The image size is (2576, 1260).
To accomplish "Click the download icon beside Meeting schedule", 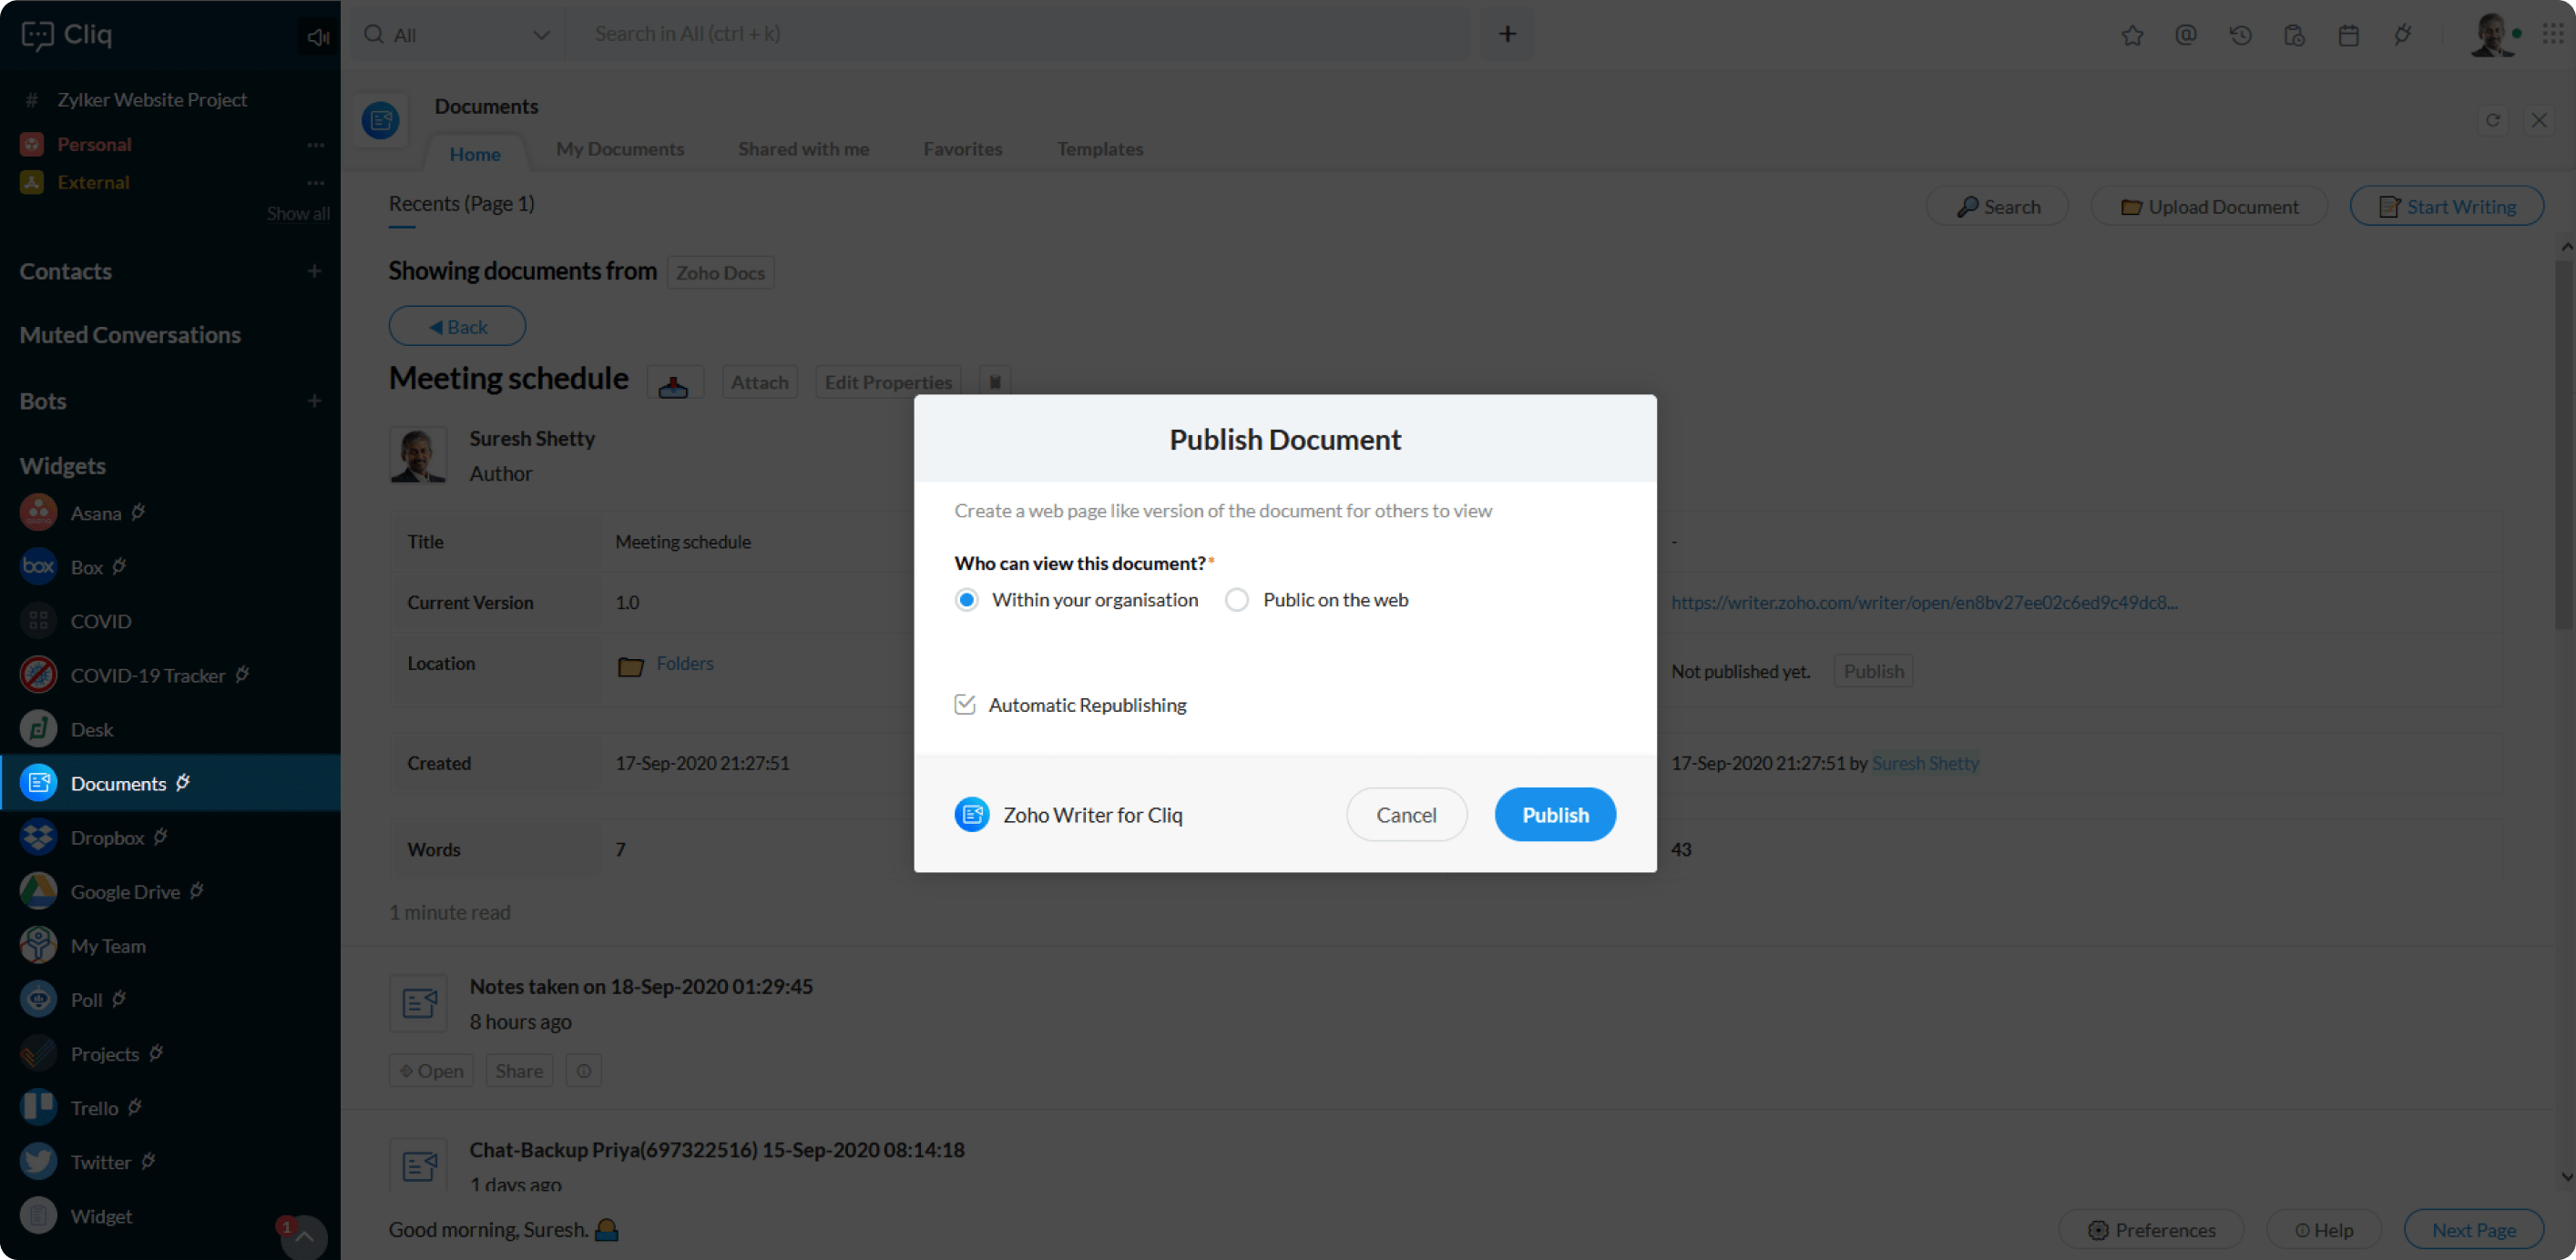I will tap(674, 382).
